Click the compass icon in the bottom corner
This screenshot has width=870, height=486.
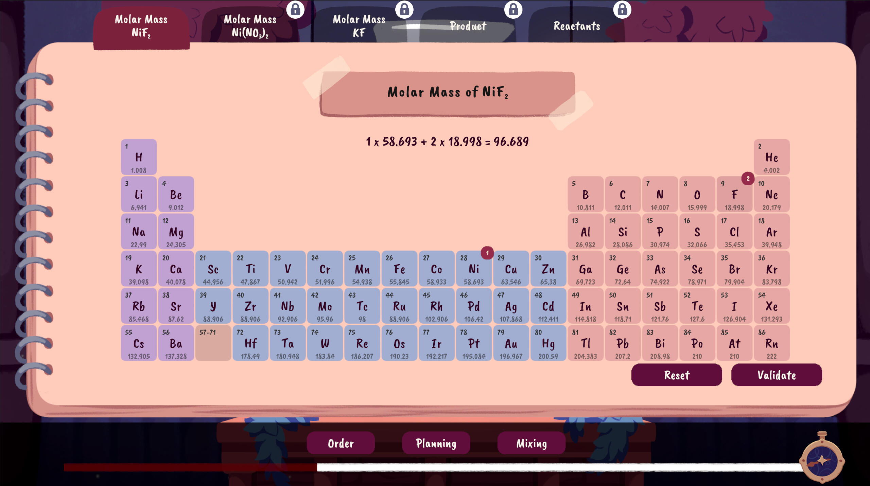(822, 460)
